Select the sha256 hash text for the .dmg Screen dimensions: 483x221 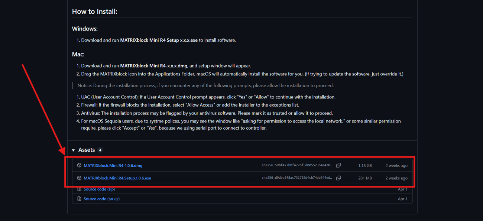(x=296, y=165)
